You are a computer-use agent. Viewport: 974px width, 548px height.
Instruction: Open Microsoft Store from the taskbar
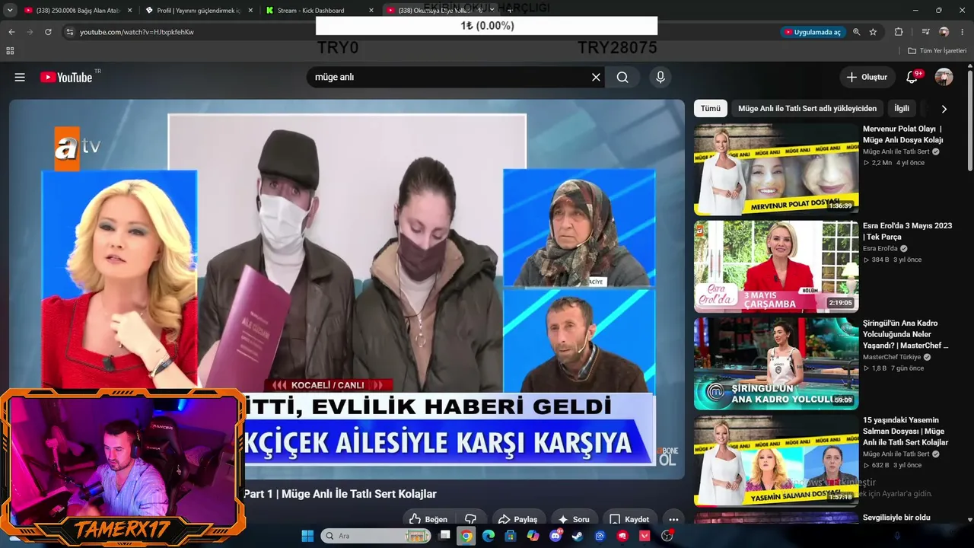click(511, 536)
